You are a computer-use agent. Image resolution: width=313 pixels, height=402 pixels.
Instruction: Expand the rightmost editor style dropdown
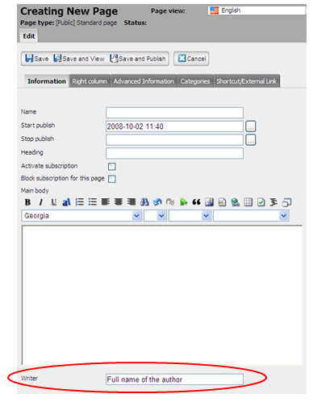pos(251,216)
